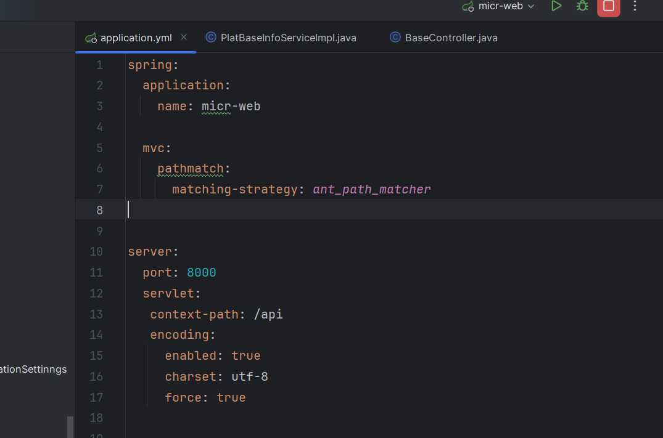Open the PlatBaseInfoServiceImpl.java tab
This screenshot has height=438, width=663.
289,38
